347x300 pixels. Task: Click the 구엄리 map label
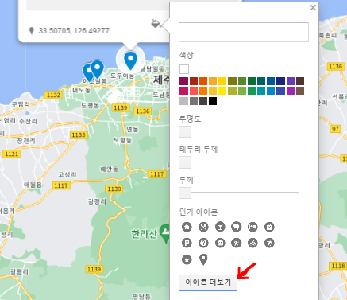click(21, 104)
